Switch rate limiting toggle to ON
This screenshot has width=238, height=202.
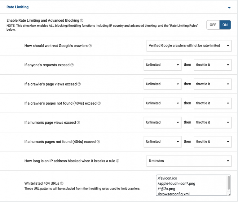tap(225, 25)
